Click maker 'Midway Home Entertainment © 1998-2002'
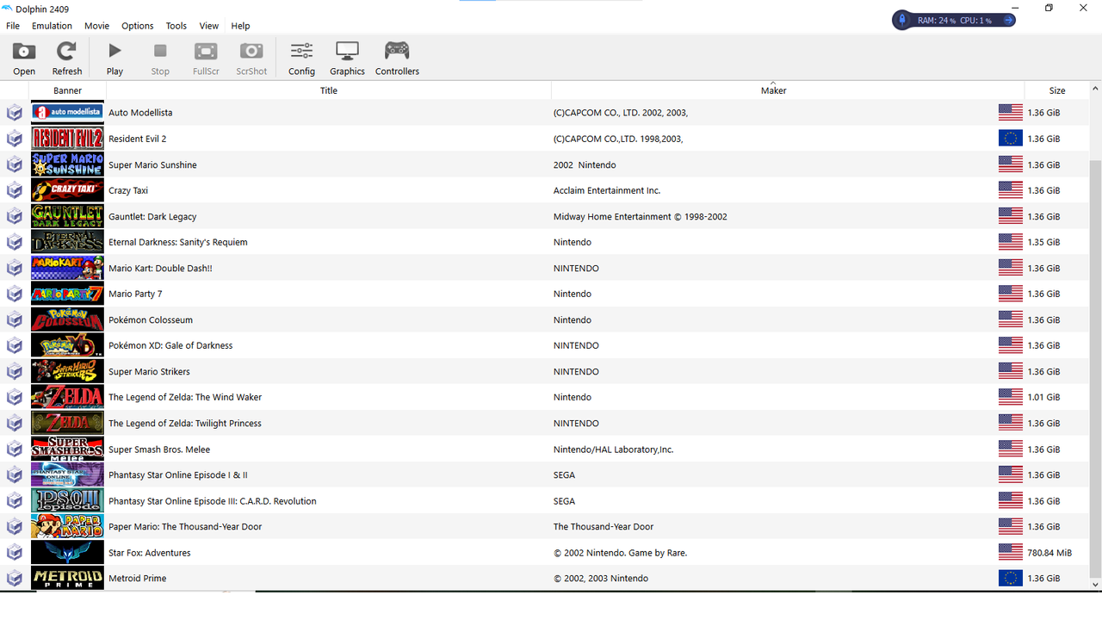1102x620 pixels. 641,217
